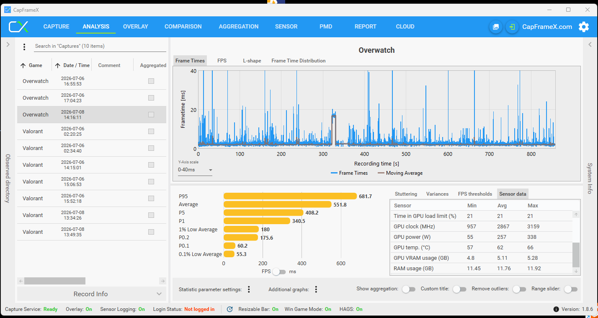Click the refresh icon in status bar
The image size is (598, 318).
point(229,309)
